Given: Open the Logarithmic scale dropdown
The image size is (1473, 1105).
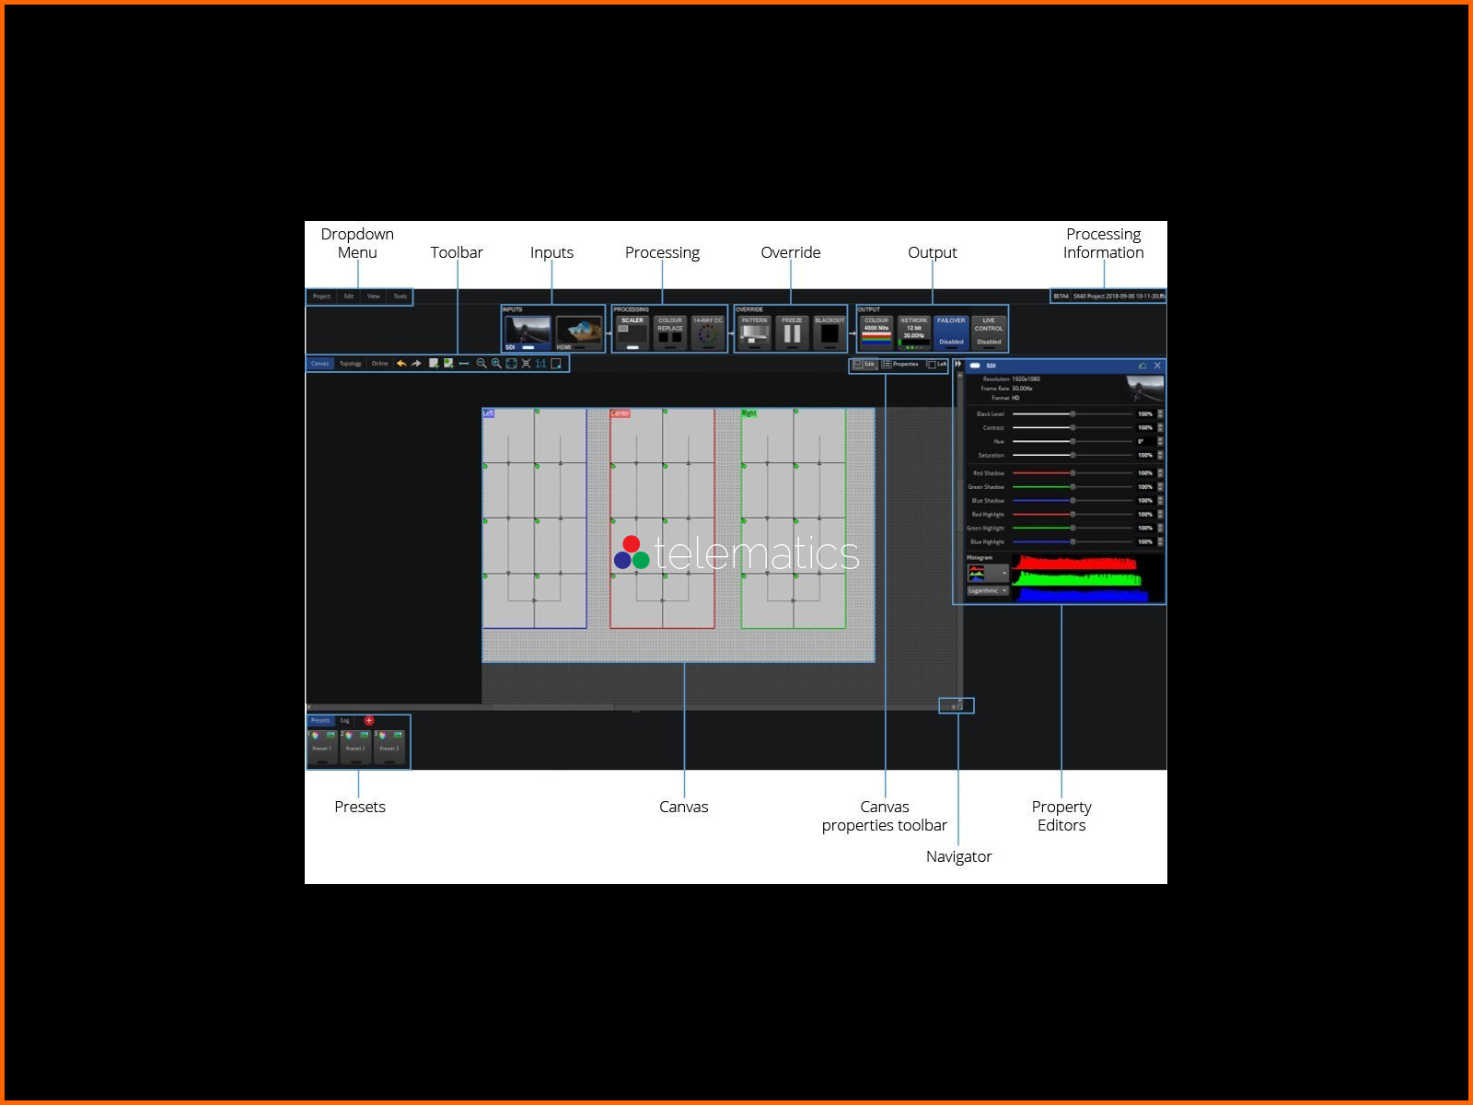Looking at the screenshot, I should [x=987, y=591].
